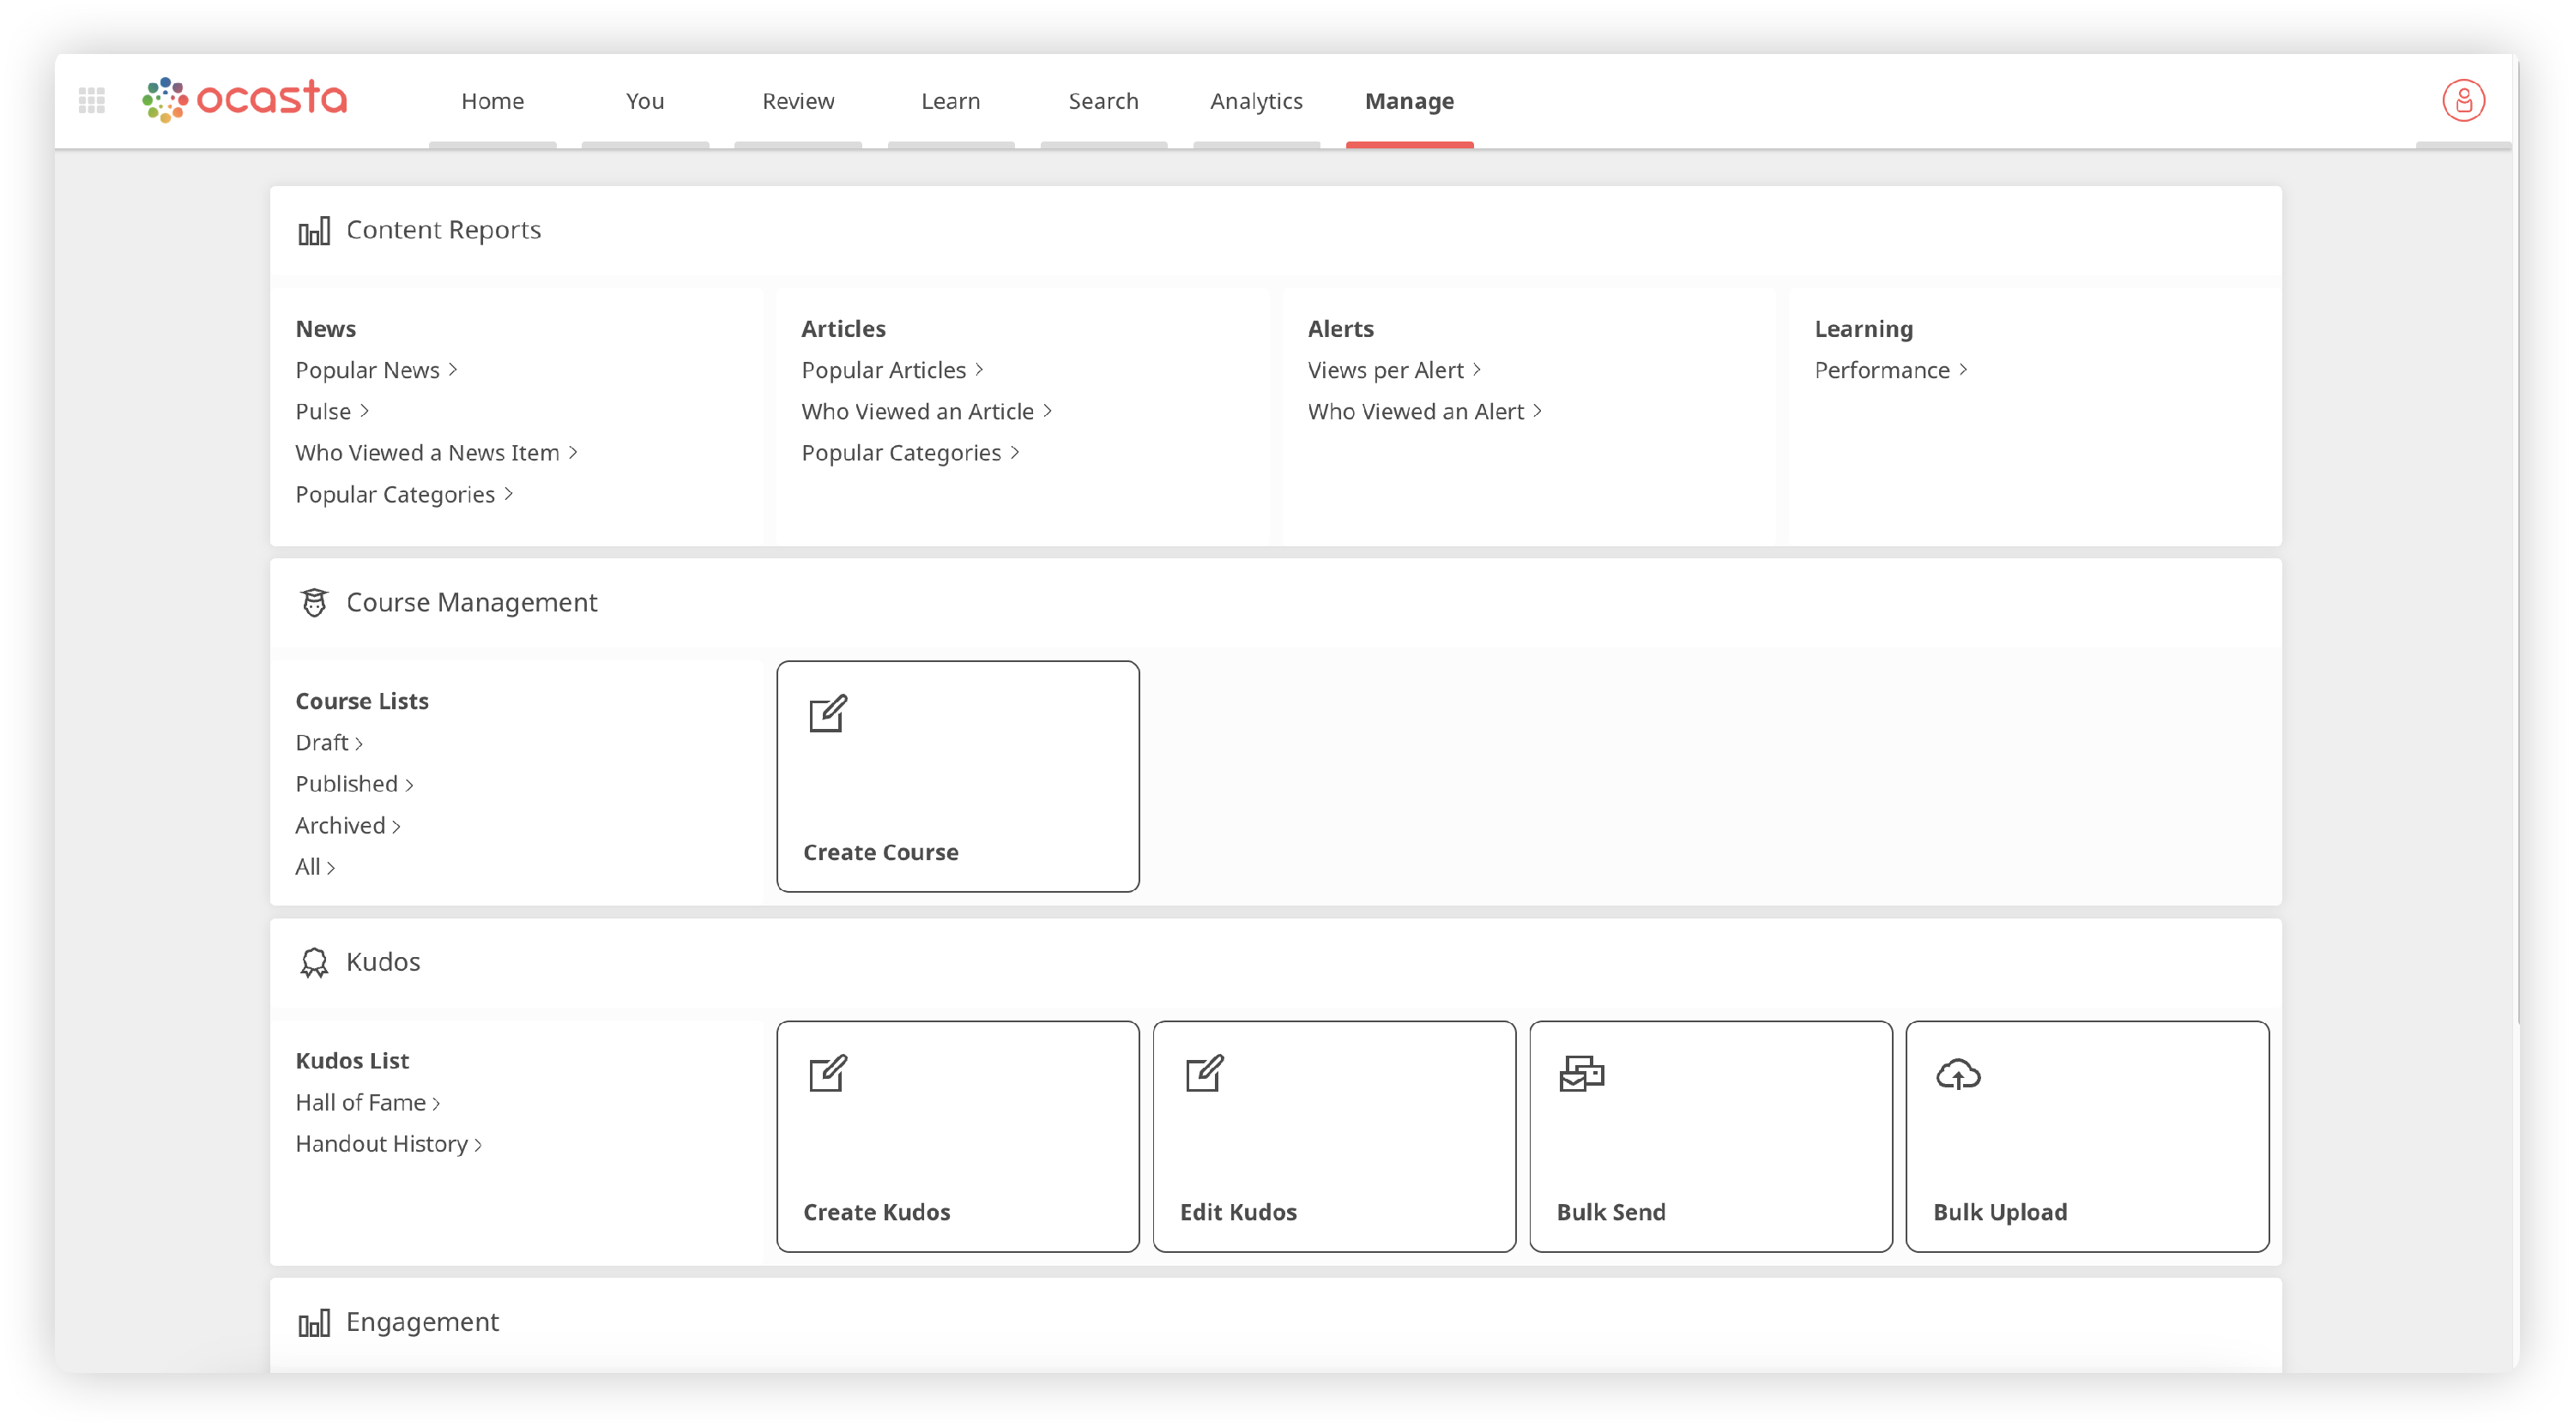Viewport: 2574px width, 1427px height.
Task: Click the Ocasta logo
Action: (245, 99)
